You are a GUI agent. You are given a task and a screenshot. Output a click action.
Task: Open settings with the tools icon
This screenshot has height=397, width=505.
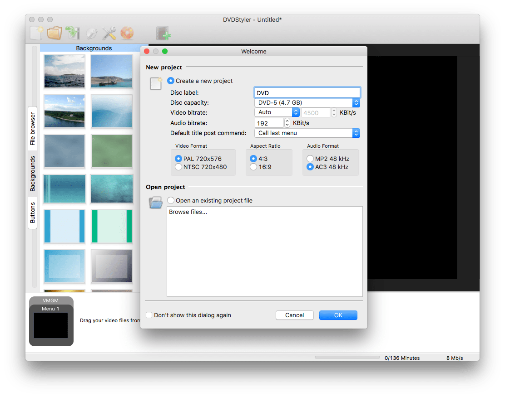[x=109, y=33]
